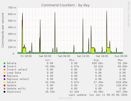Click Update max value 120.87m
This screenshot has height=101, width=131.
[x=122, y=85]
